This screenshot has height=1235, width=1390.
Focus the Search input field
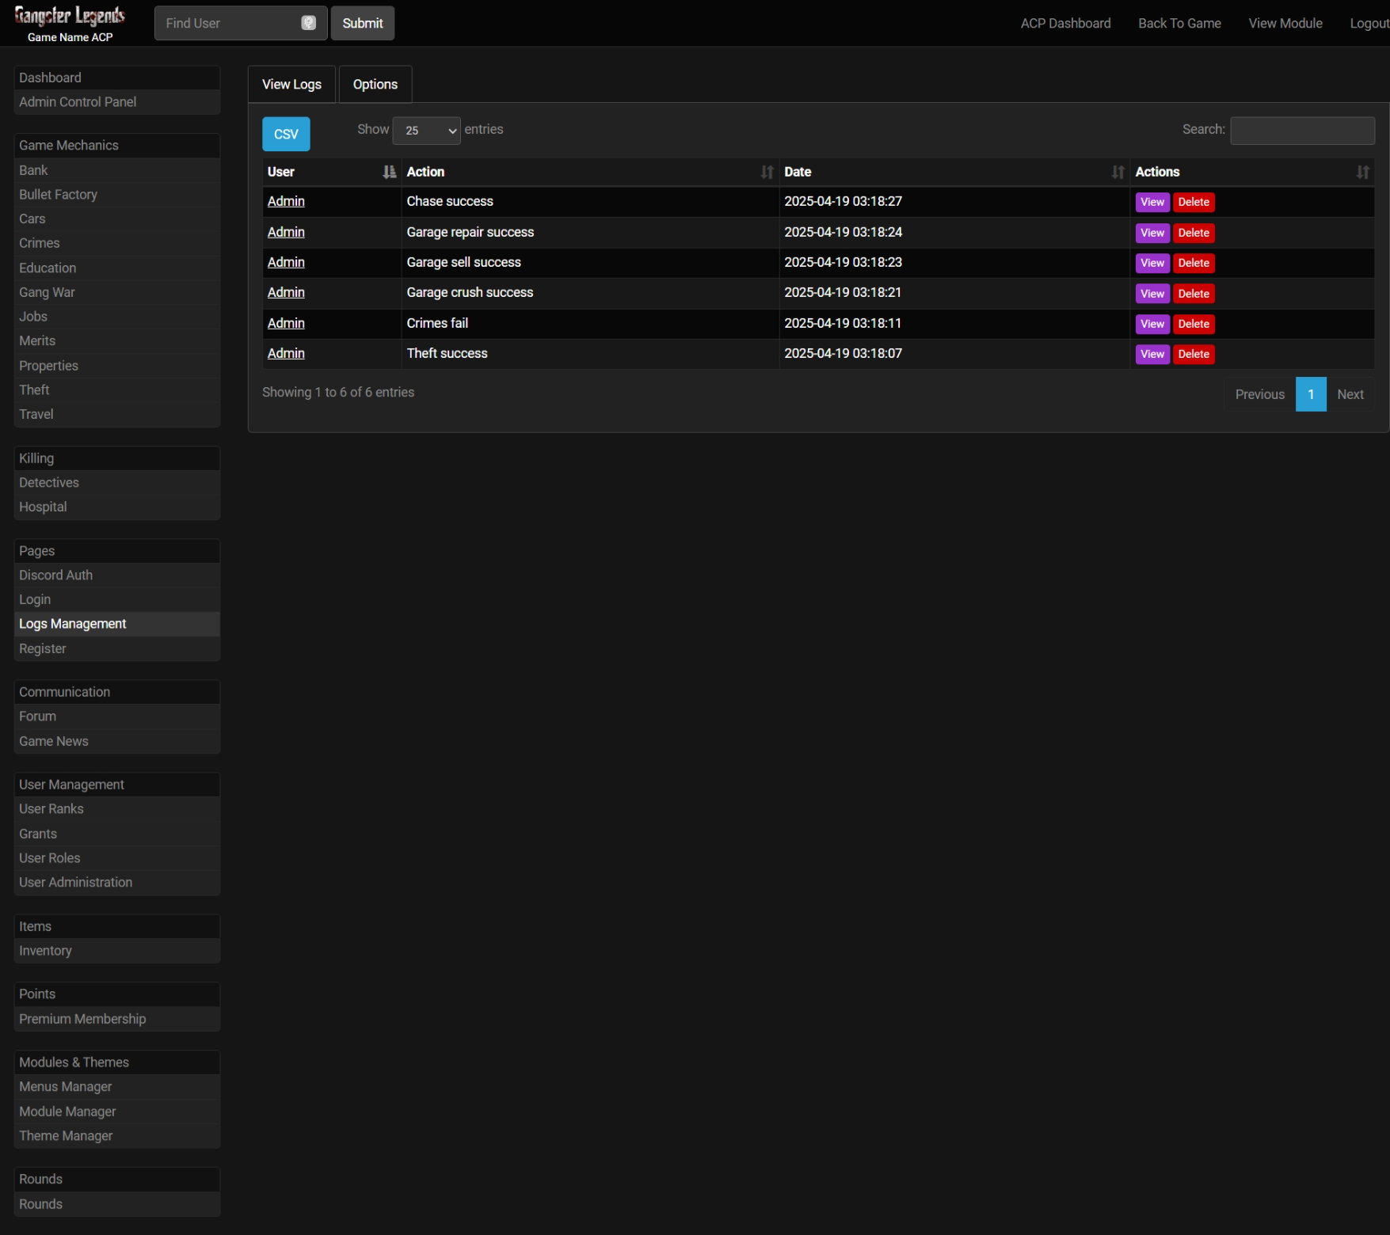(x=1301, y=131)
